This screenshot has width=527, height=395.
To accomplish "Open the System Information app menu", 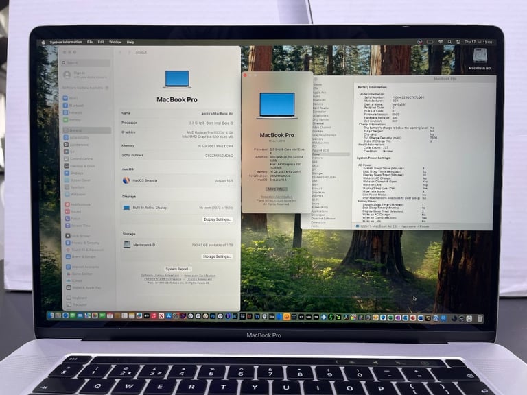I will coord(66,43).
